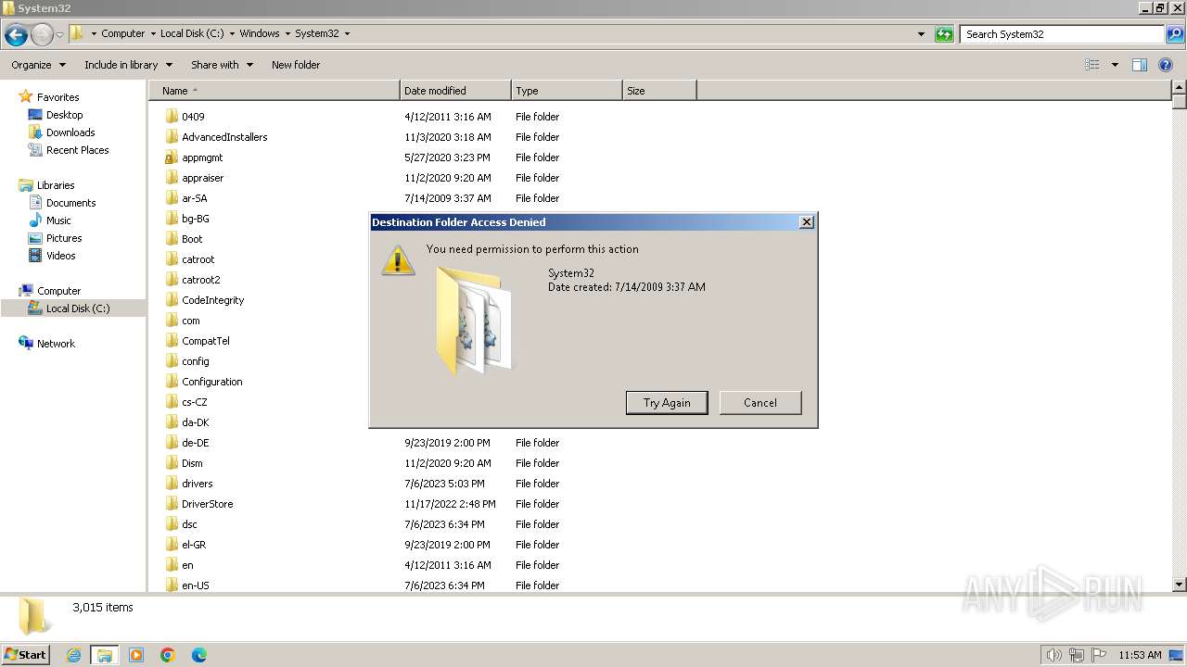Select the drivers folder icon
Image resolution: width=1187 pixels, height=667 pixels.
tap(172, 484)
